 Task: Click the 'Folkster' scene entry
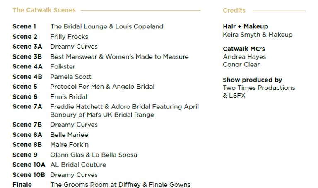63,66
